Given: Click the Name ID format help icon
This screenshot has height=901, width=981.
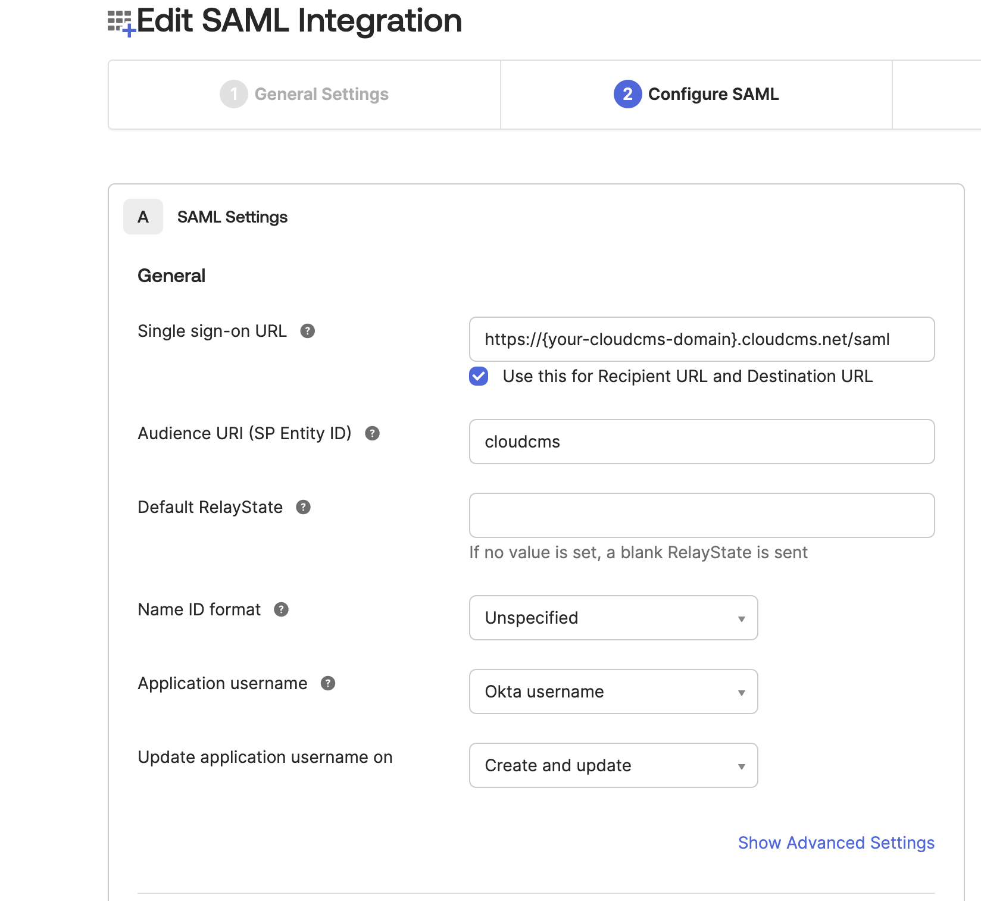Looking at the screenshot, I should tap(281, 609).
